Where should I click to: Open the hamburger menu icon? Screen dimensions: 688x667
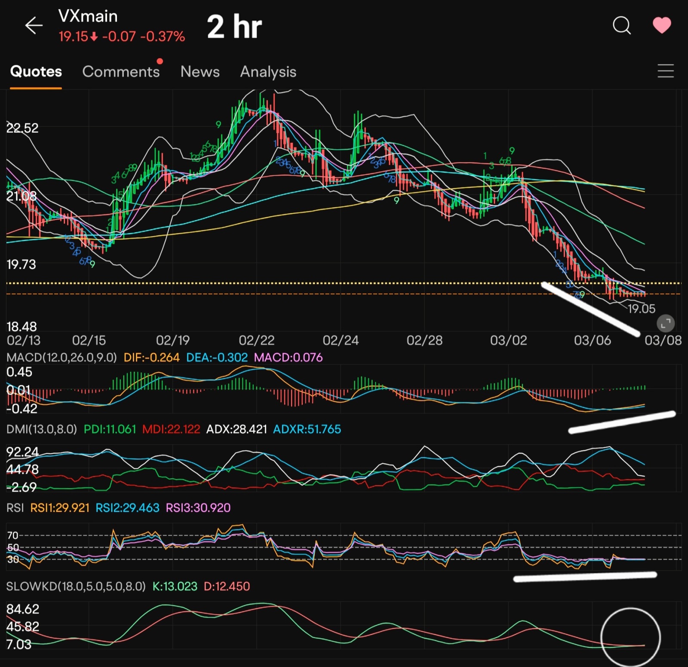(x=666, y=71)
